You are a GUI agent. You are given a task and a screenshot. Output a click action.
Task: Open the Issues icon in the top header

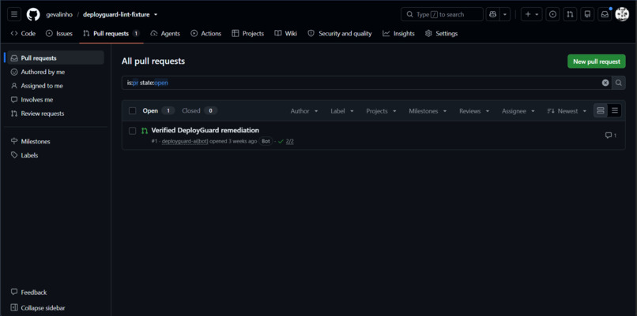click(x=552, y=15)
